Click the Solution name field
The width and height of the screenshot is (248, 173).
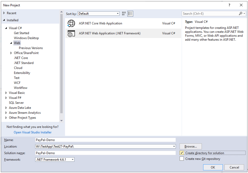point(105,153)
